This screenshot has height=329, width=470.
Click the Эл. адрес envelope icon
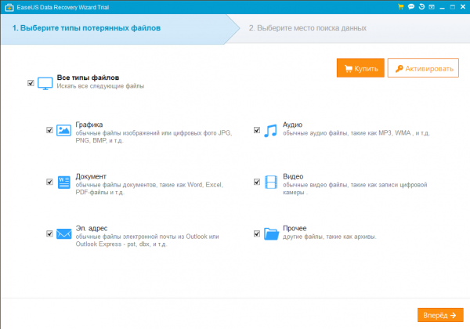(64, 233)
